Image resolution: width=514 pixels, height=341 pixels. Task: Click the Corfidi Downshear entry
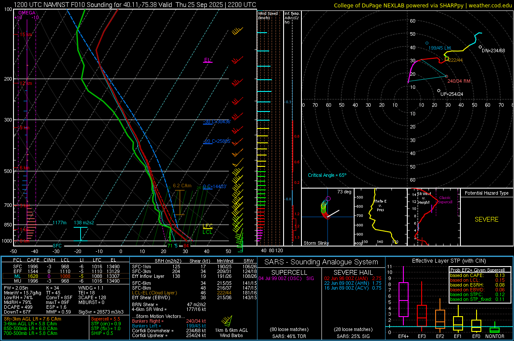click(x=169, y=331)
